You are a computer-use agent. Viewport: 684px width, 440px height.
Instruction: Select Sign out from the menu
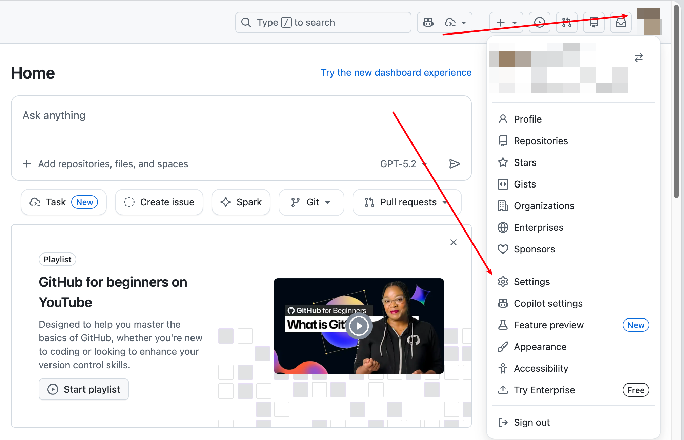coord(531,422)
